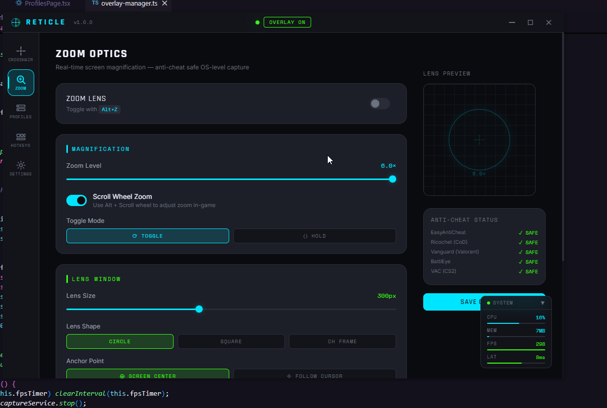Enable the Zoom Lens toggle switch
The width and height of the screenshot is (607, 408).
tap(379, 104)
